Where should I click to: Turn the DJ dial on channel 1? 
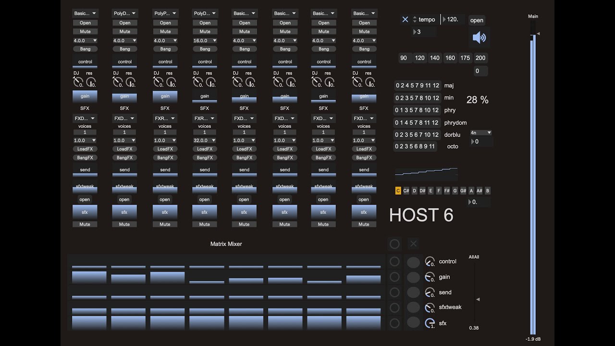[x=78, y=82]
